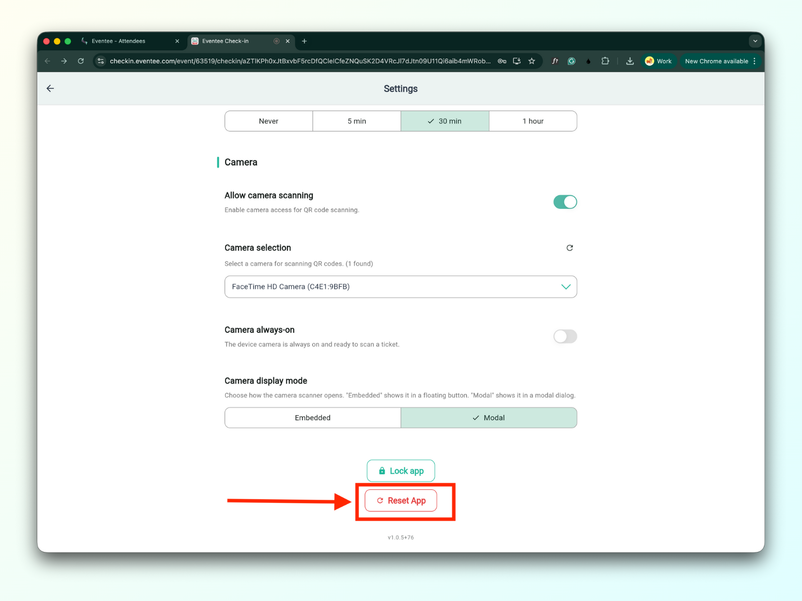Select the 5 min option
The height and width of the screenshot is (601, 802).
coord(357,121)
